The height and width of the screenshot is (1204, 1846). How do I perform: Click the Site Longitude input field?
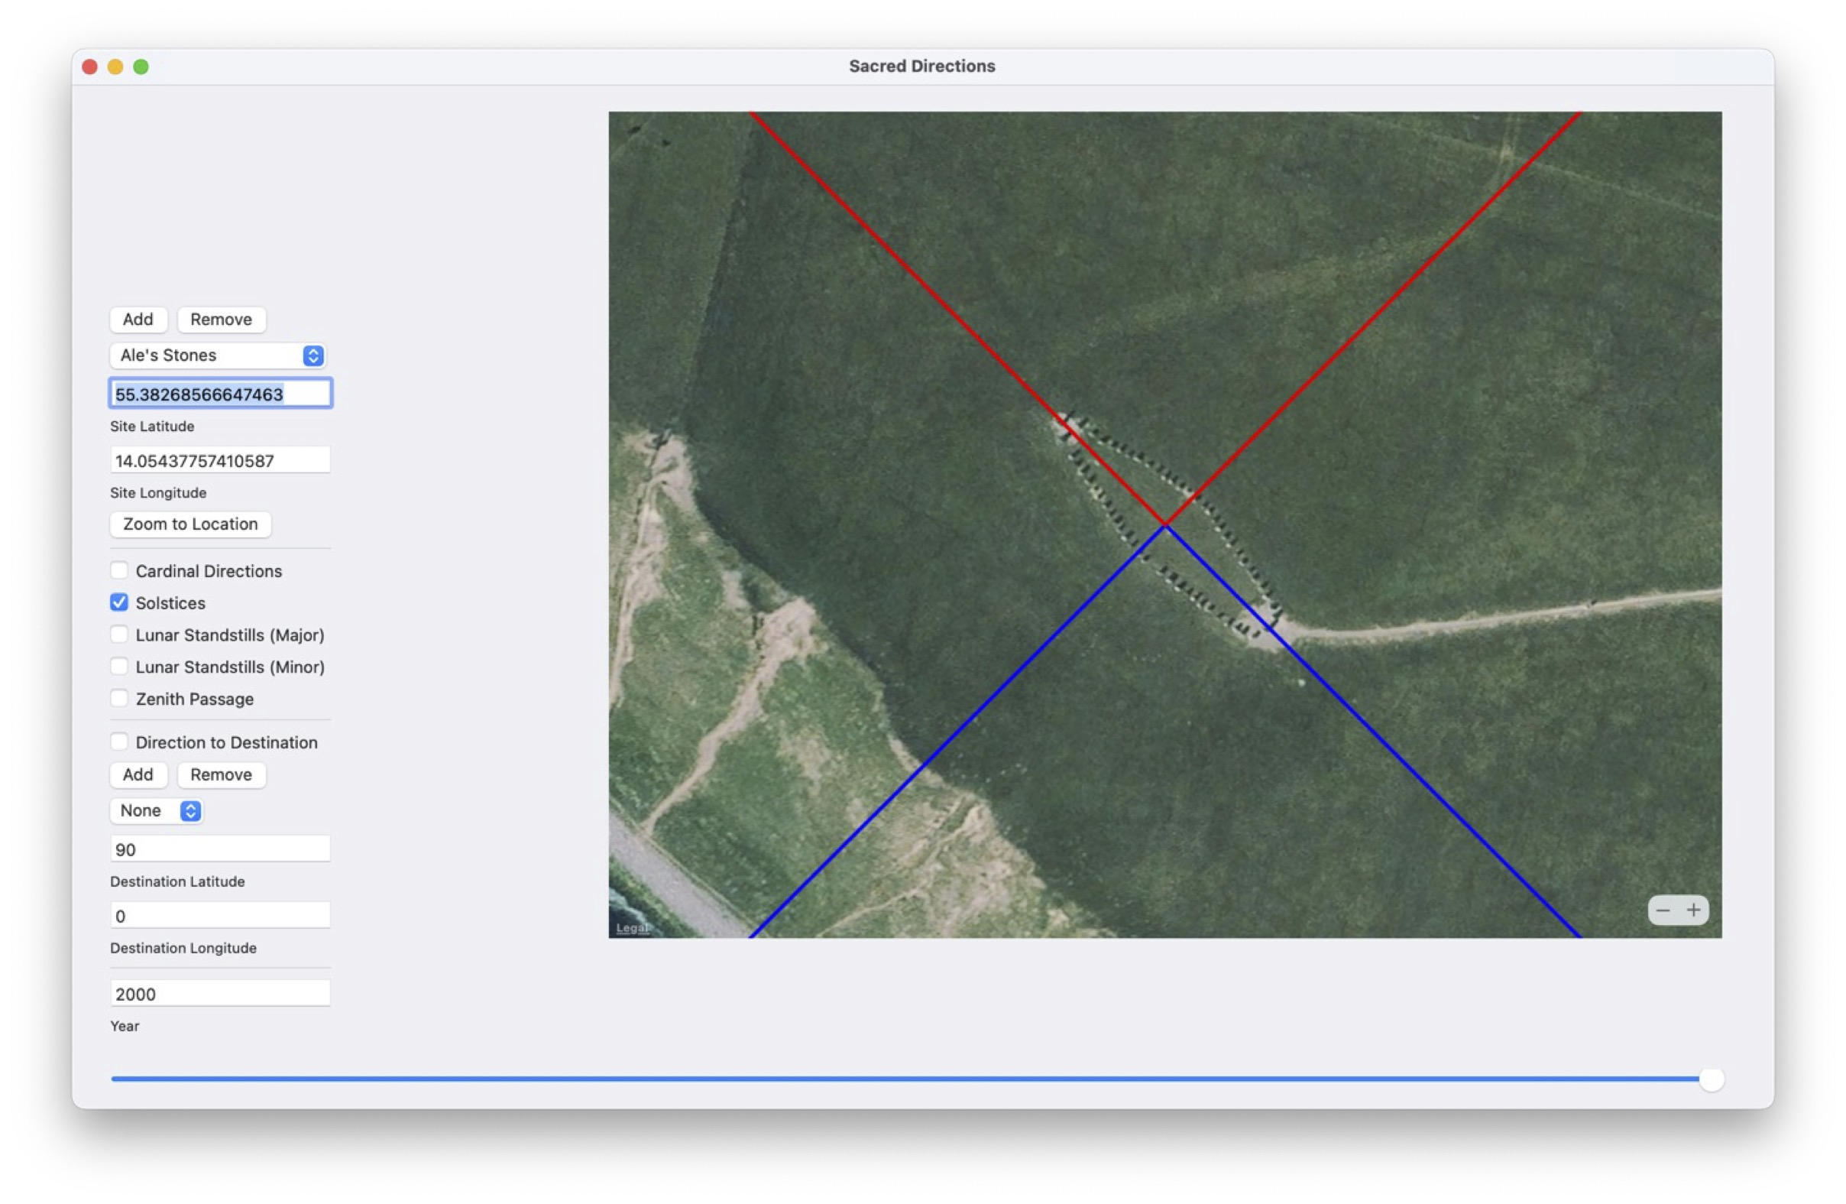pos(220,461)
